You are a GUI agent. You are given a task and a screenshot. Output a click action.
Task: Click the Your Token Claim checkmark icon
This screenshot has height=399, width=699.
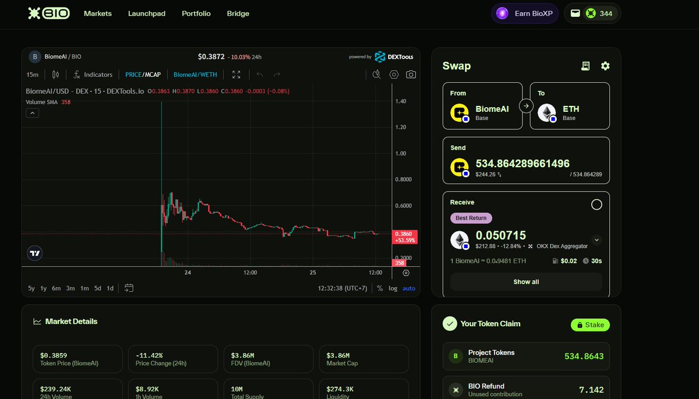tap(450, 323)
